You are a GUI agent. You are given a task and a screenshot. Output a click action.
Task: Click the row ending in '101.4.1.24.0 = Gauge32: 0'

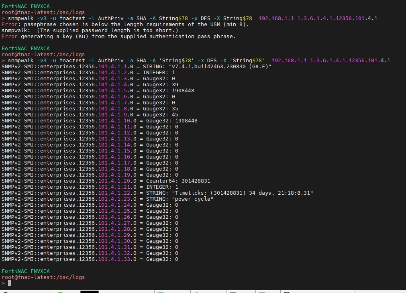(90, 205)
